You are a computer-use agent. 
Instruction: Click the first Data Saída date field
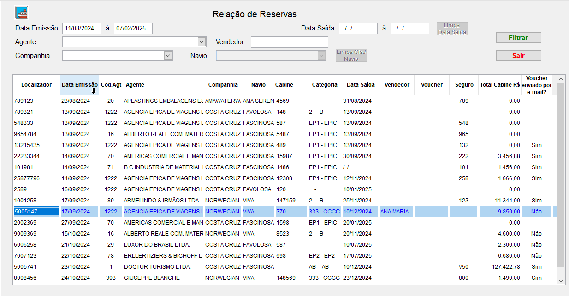[x=358, y=28]
